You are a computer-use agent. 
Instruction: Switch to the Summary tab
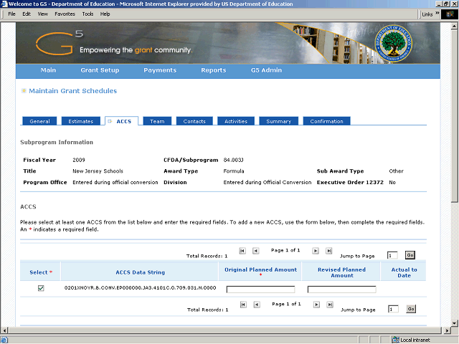pyautogui.click(x=279, y=121)
